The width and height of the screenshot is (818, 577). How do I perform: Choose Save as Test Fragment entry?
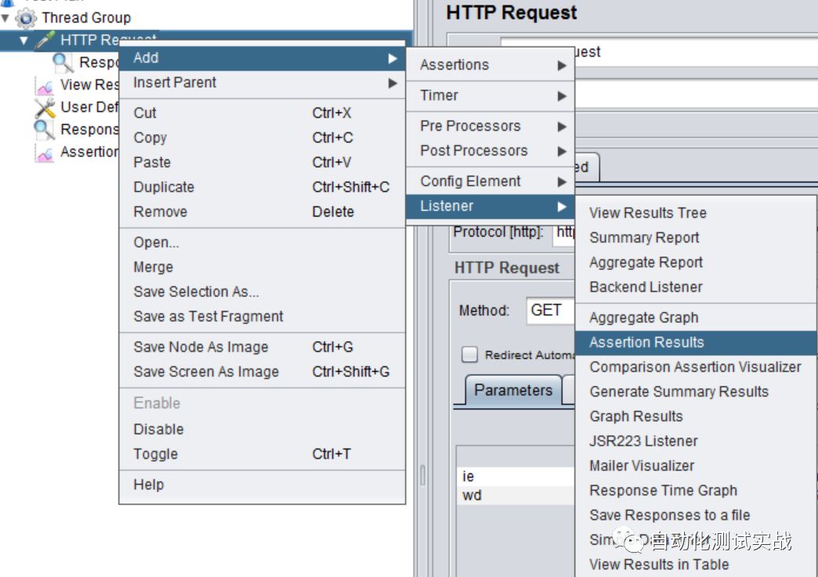(x=262, y=317)
